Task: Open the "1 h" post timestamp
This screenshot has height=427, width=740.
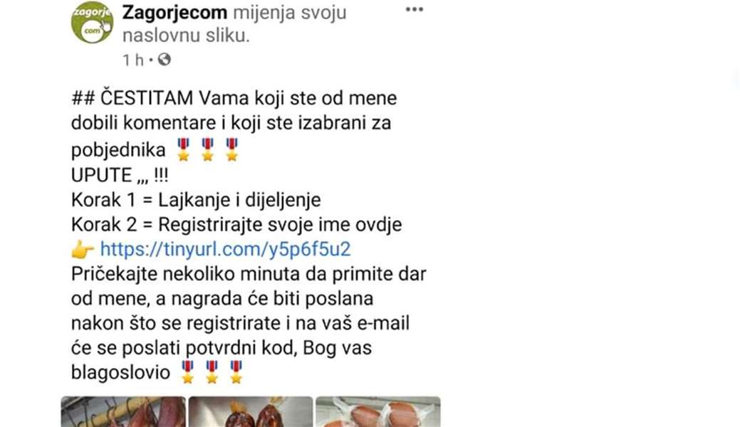Action: click(132, 60)
